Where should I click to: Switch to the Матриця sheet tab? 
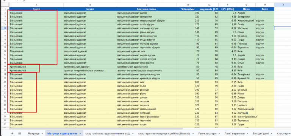point(34,133)
